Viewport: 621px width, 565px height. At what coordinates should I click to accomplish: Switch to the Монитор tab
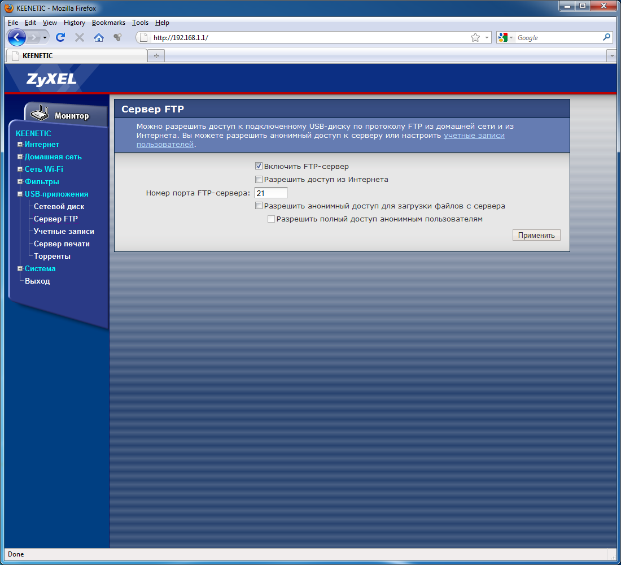click(72, 116)
